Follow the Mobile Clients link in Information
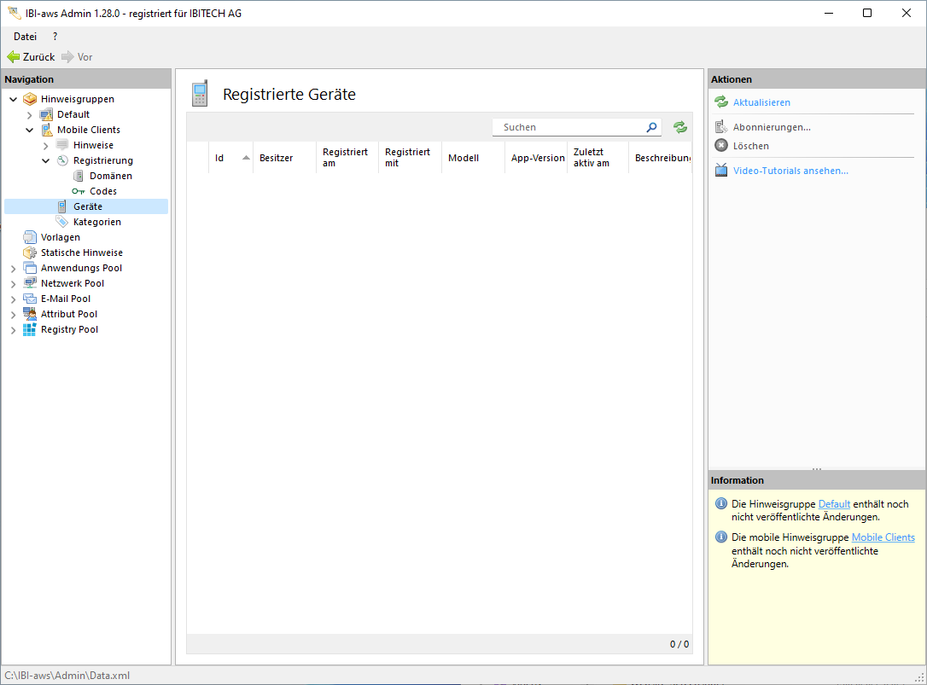Viewport: 927px width, 685px height. point(883,537)
